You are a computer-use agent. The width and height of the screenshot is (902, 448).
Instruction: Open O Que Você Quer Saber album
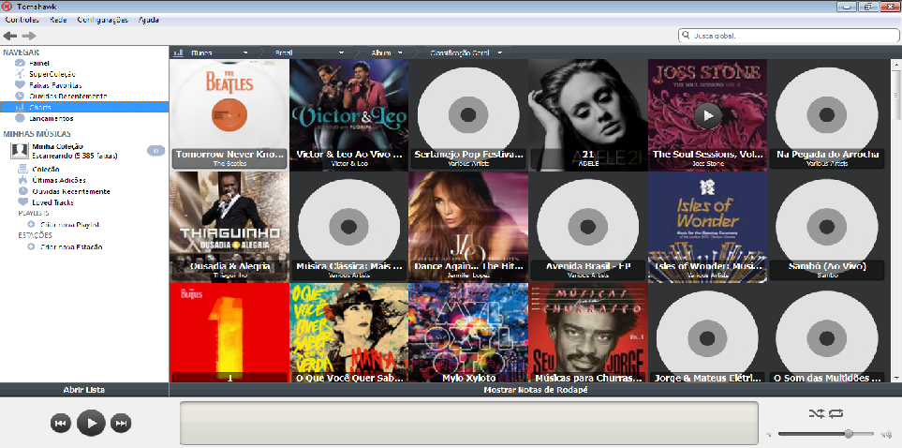point(349,333)
